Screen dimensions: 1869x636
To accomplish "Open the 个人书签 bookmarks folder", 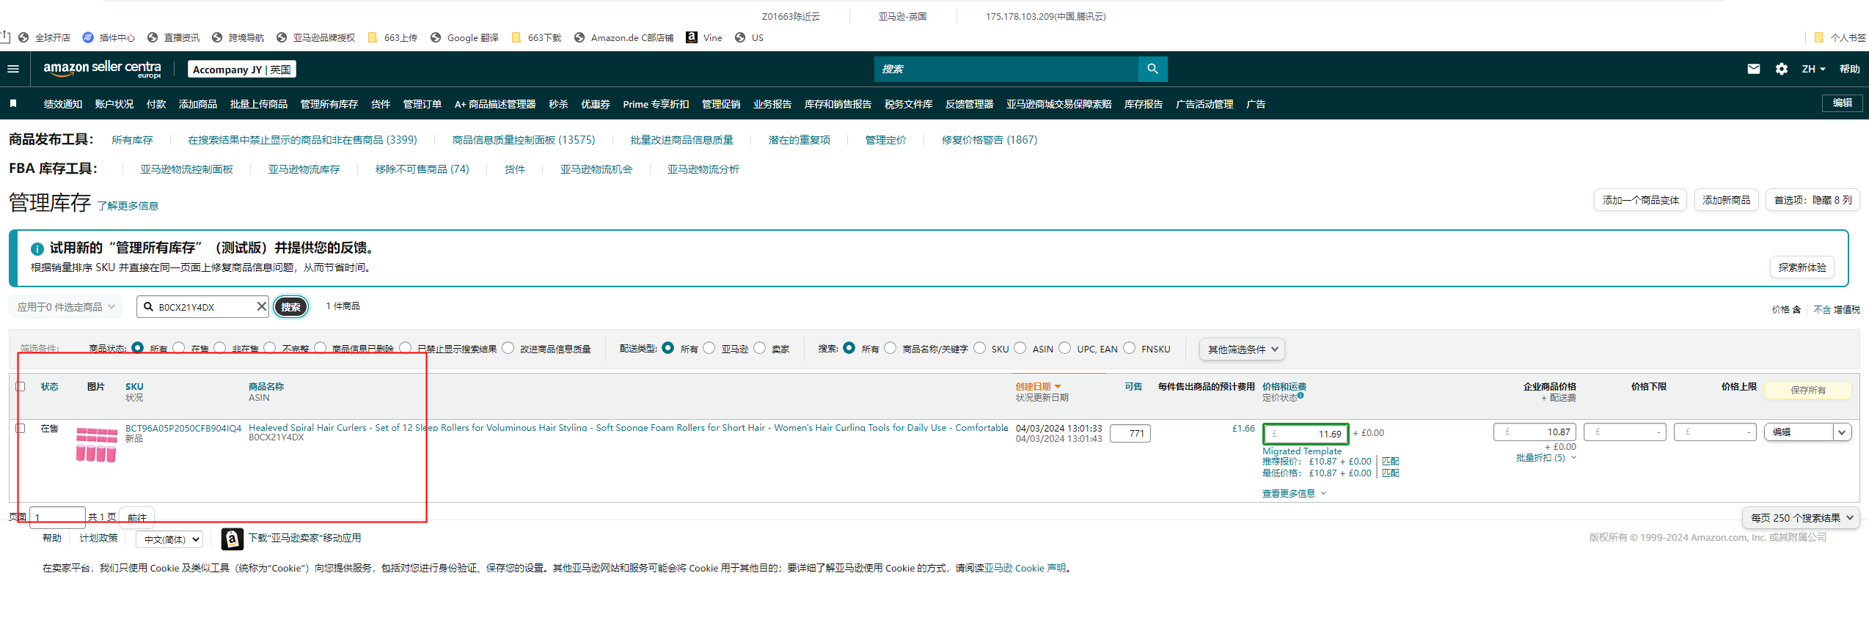I will pyautogui.click(x=1839, y=37).
